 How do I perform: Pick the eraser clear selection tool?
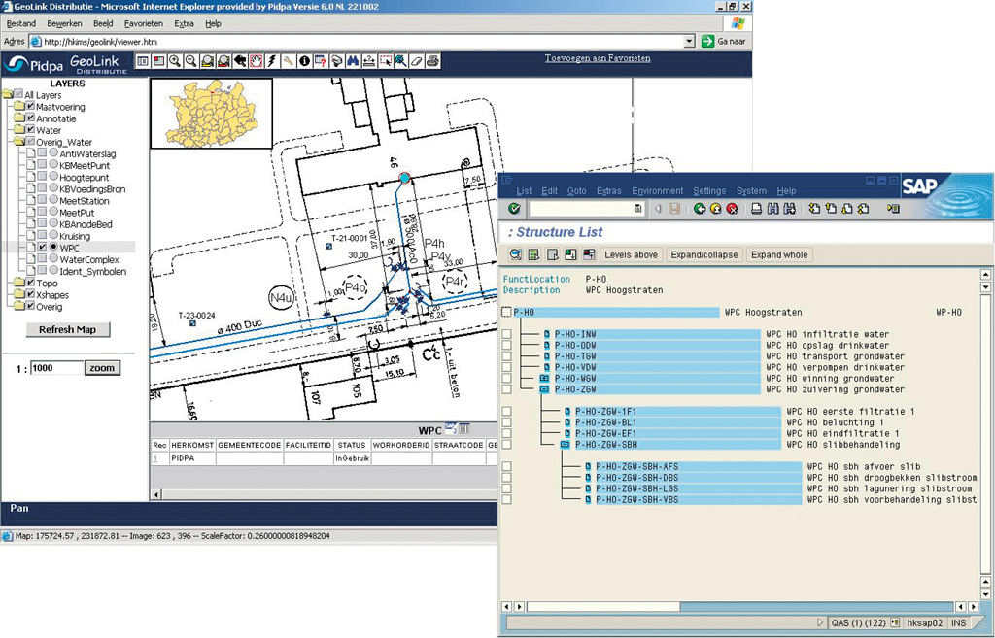coord(417,61)
